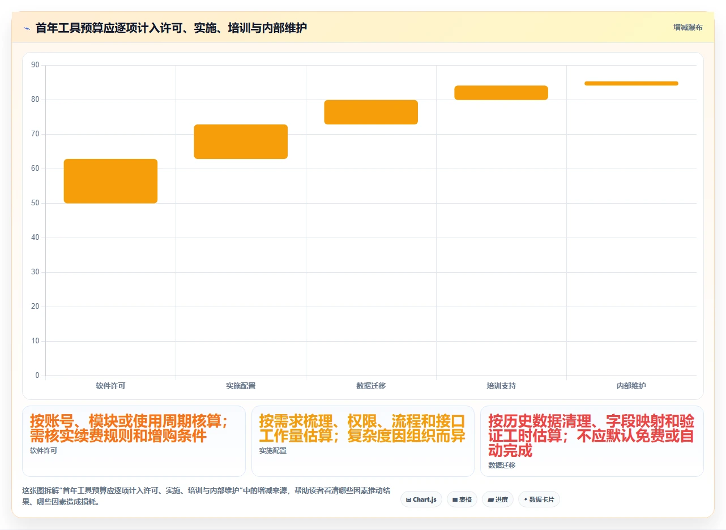Click the lightning icon beside the title
This screenshot has height=530, width=726.
pos(27,28)
